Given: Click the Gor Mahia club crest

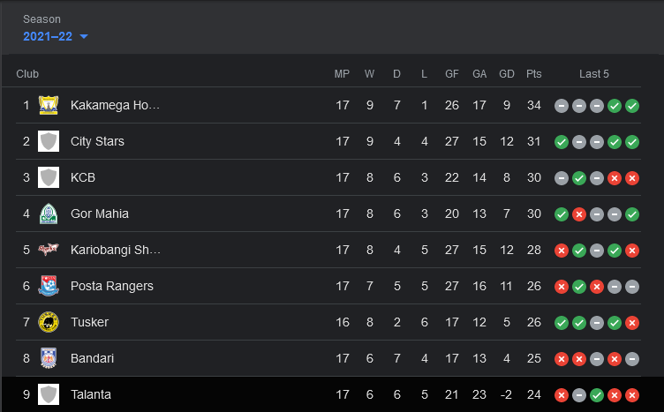Looking at the screenshot, I should coord(49,213).
